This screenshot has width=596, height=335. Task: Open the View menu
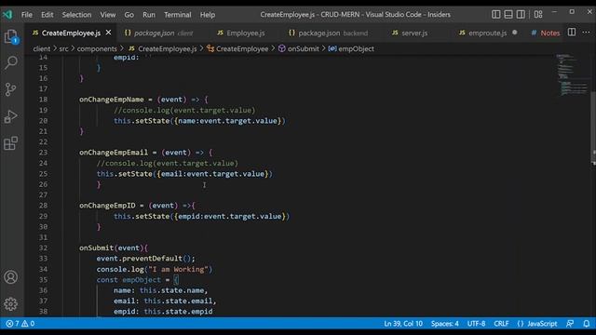point(108,15)
